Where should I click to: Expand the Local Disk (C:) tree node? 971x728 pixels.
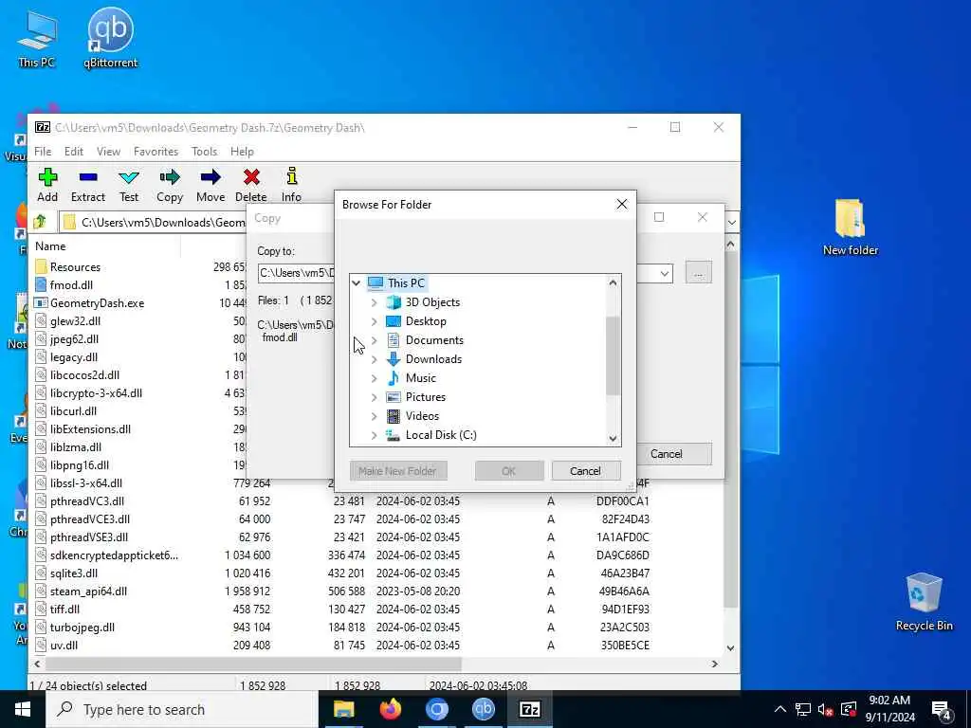(x=374, y=435)
